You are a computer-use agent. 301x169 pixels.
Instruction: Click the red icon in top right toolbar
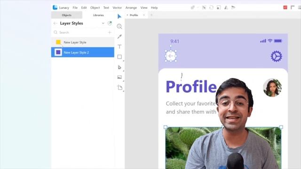coord(285,8)
